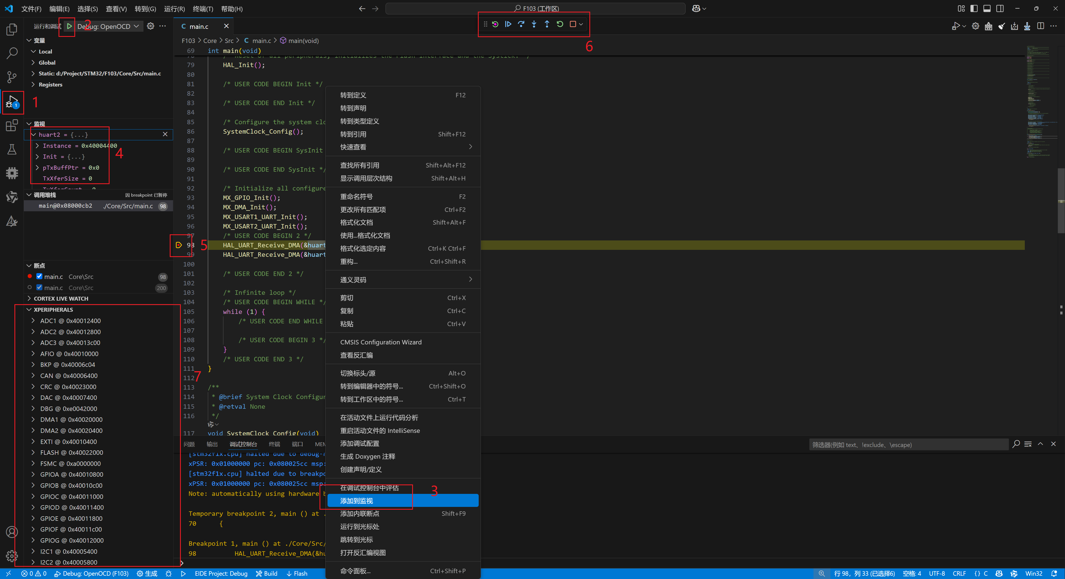This screenshot has height=579, width=1065.
Task: Expand the Local variables node
Action: [x=33, y=51]
